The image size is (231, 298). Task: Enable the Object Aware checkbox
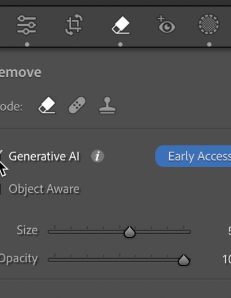pos(1,189)
